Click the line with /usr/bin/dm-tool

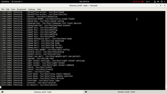tap(27, 58)
